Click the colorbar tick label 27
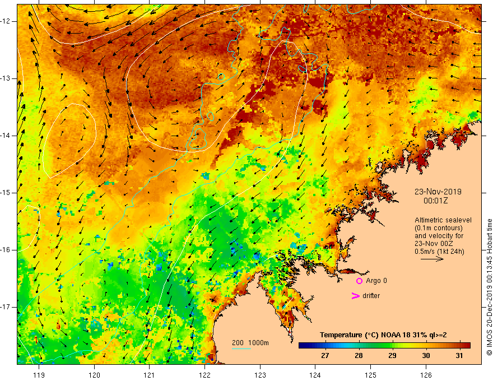493x381 pixels. (325, 356)
